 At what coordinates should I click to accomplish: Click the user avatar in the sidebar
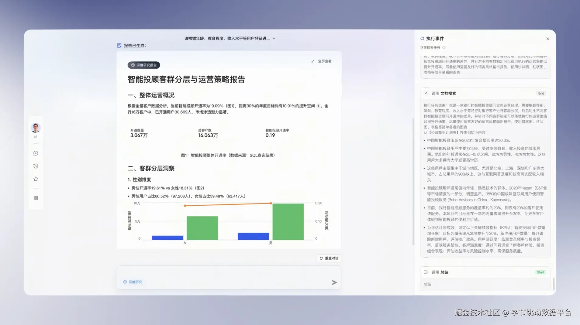point(36,128)
